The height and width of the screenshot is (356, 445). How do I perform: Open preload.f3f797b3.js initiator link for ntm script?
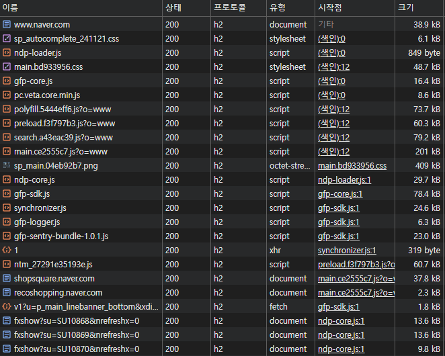click(356, 265)
